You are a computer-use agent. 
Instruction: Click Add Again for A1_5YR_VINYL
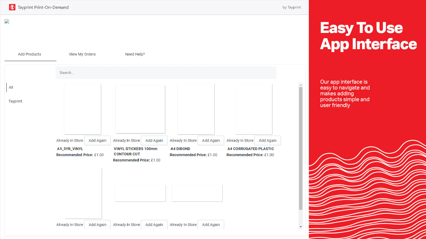tap(97, 140)
